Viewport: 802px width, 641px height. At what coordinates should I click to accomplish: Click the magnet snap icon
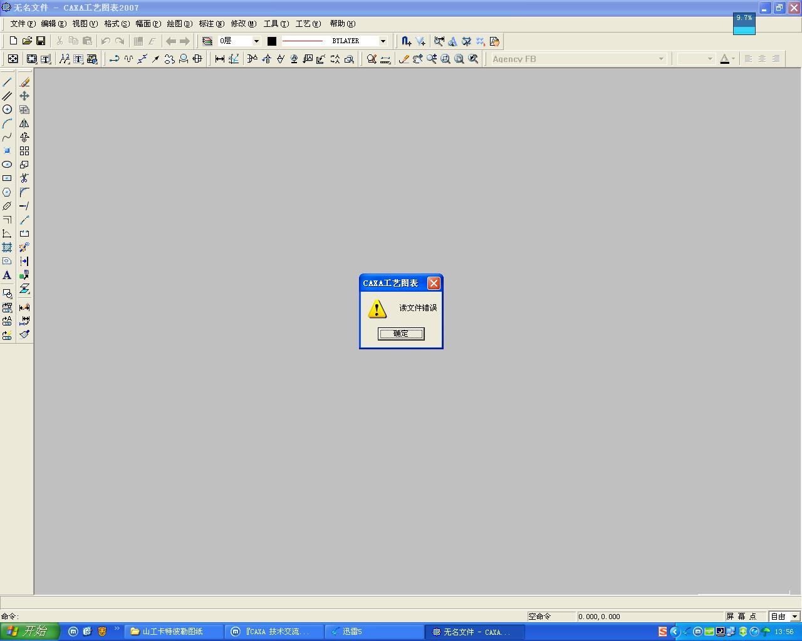406,41
